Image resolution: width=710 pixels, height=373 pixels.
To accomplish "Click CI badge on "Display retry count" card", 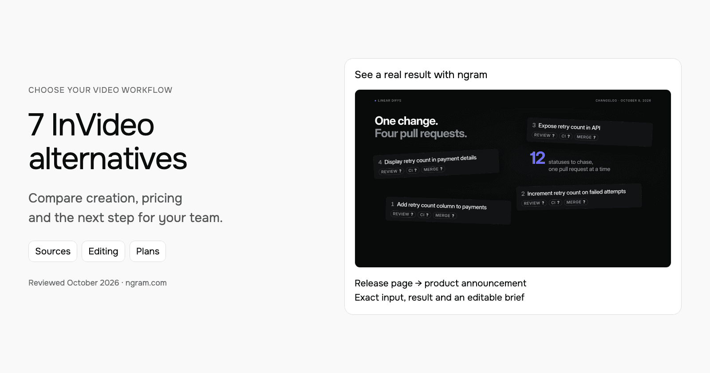I will click(413, 171).
